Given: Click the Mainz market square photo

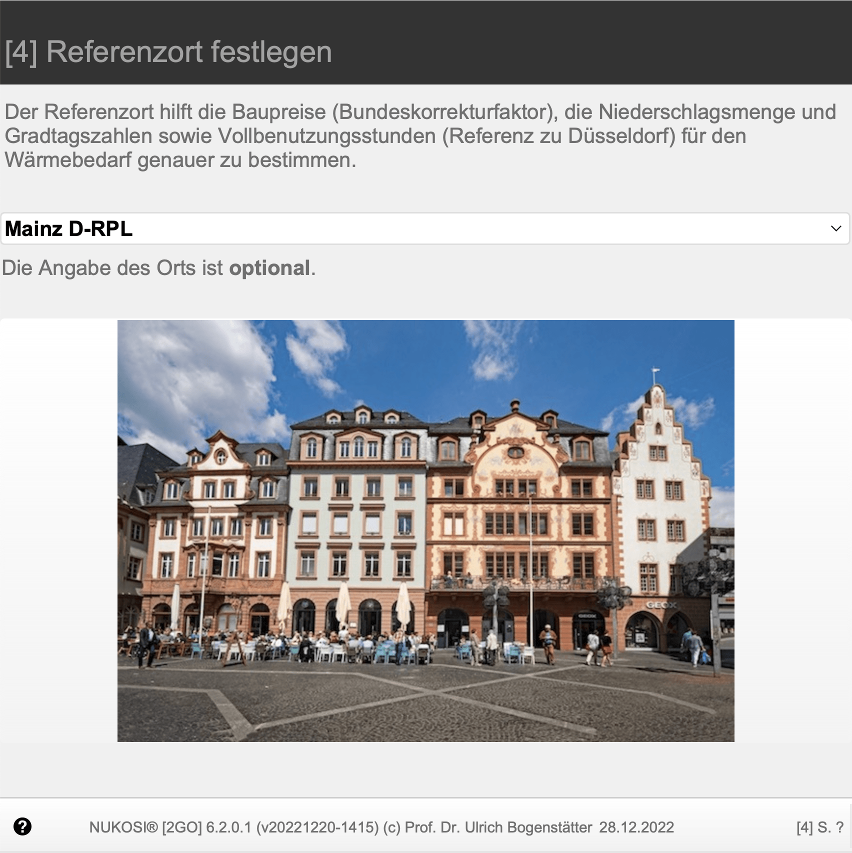Looking at the screenshot, I should (x=425, y=530).
